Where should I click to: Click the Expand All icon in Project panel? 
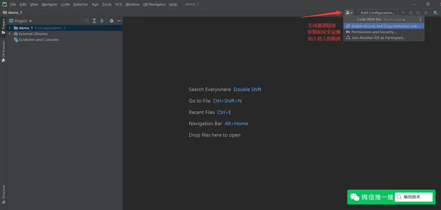pos(94,21)
